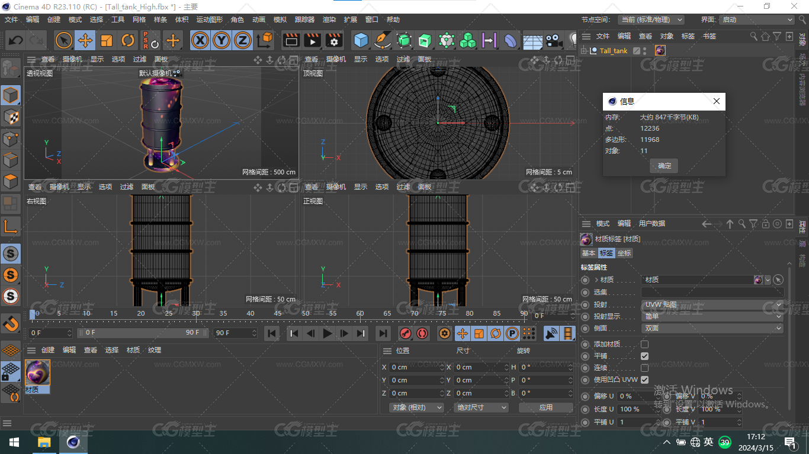This screenshot has width=809, height=454.
Task: Click frame 30 on the timeline ruler
Action: click(x=196, y=314)
